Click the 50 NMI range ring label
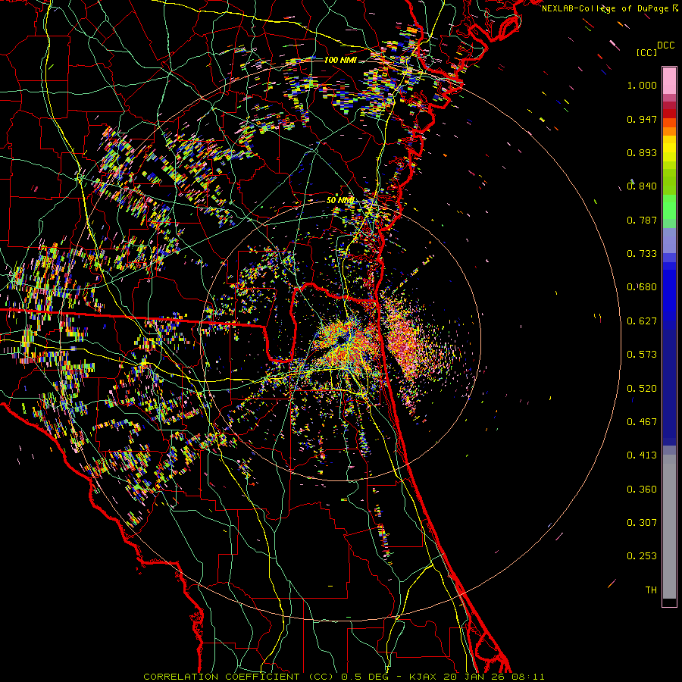Viewport: 682px width, 682px height. tap(339, 201)
